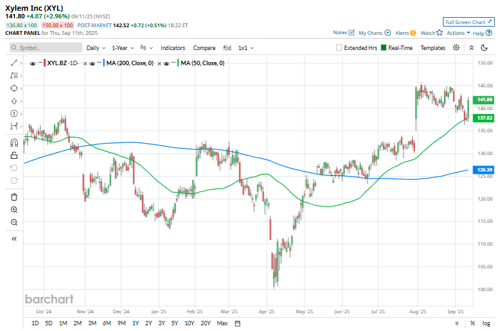Select the 6M range tab
The image size is (498, 331).
[x=106, y=323]
